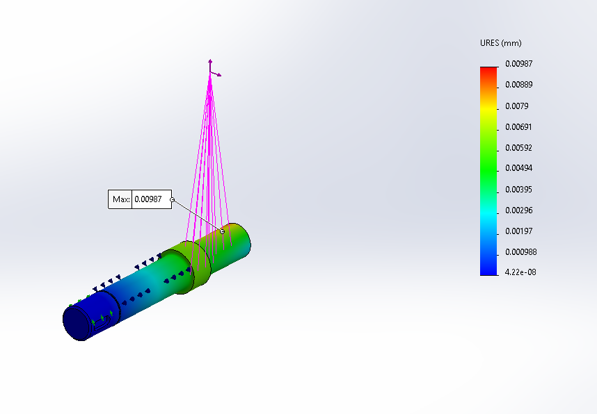
Task: Click the 0.00395 legend value
Action: 518,190
